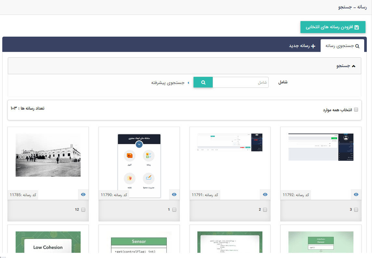
Task: Enable the انتخاب همه موارد checkbox
Action: click(x=356, y=110)
